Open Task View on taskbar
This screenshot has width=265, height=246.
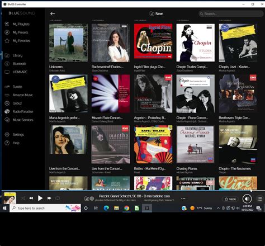click(x=96, y=208)
